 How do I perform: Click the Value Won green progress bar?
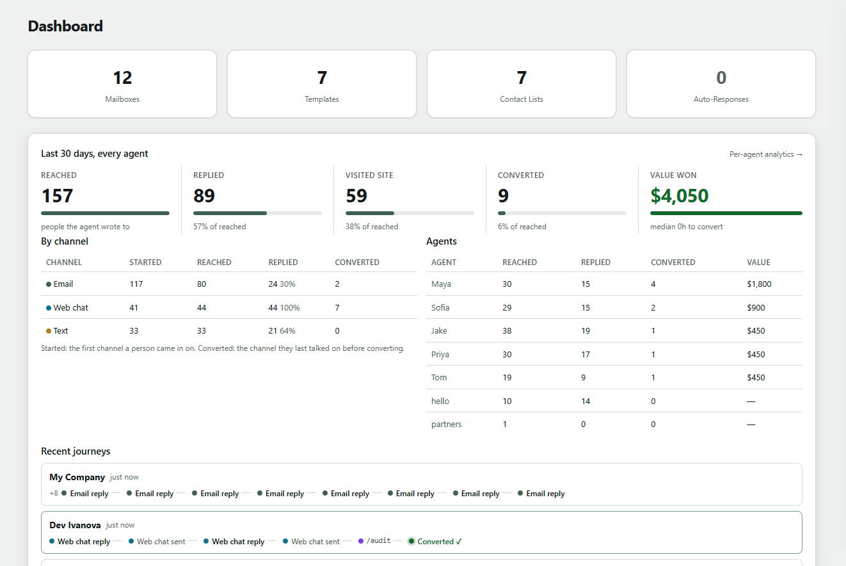coord(726,213)
